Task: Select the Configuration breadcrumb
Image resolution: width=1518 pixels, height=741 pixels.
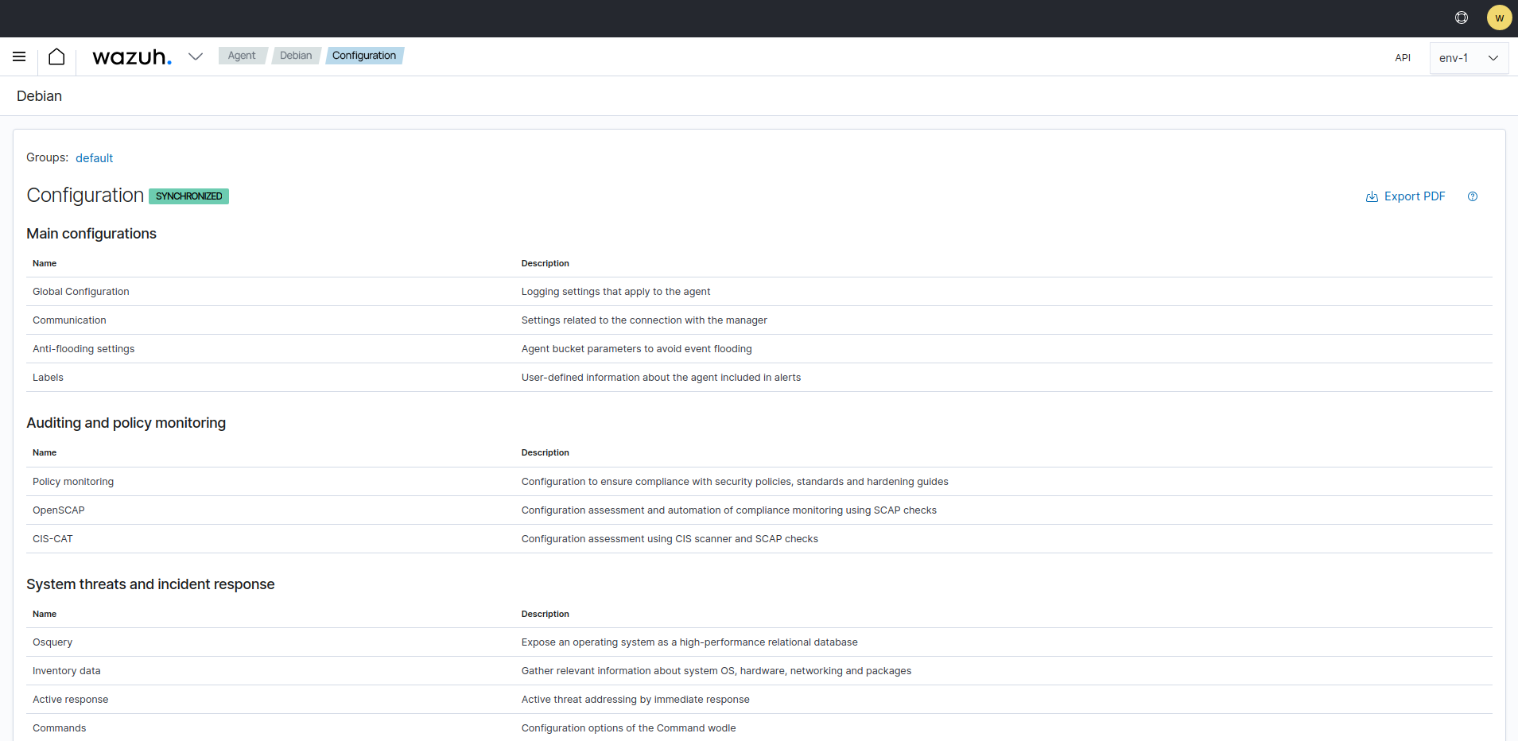Action: (364, 56)
